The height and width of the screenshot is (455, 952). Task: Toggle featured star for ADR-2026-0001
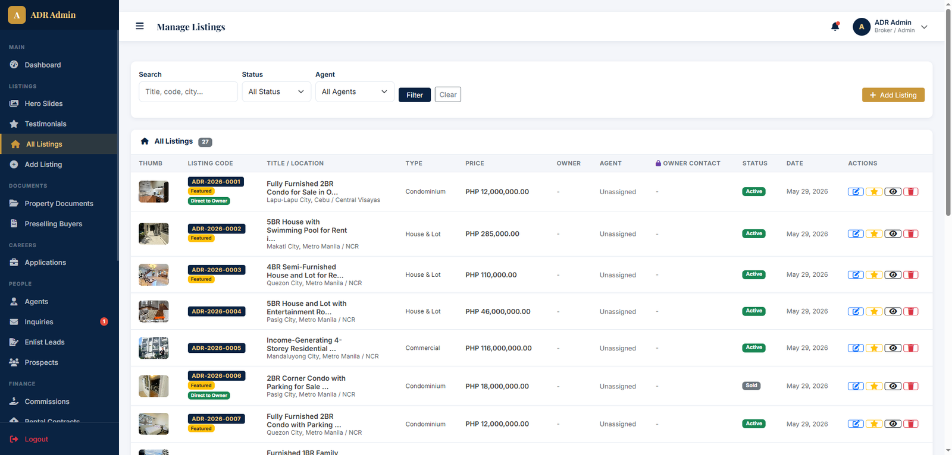[874, 192]
